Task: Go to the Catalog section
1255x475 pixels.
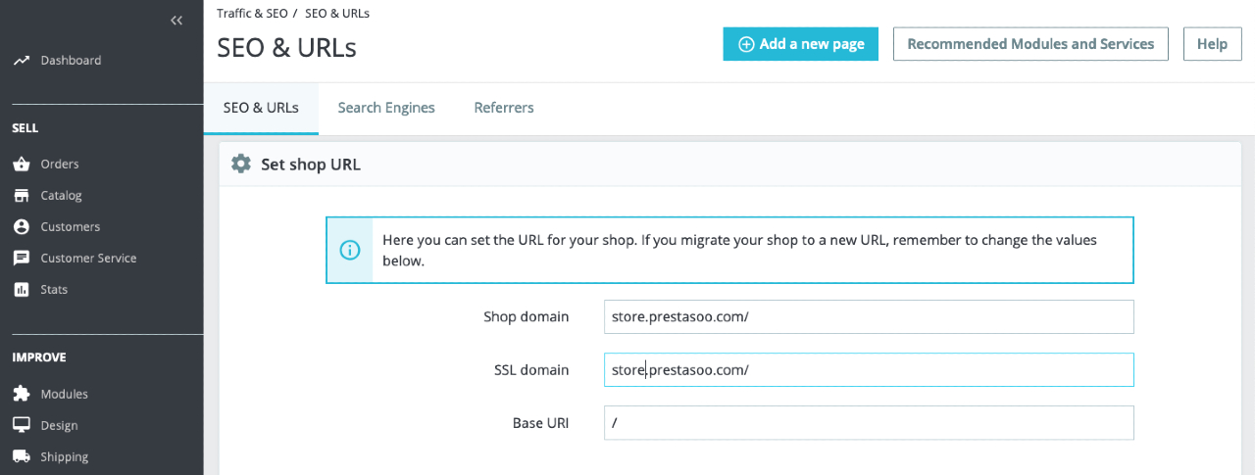Action: pyautogui.click(x=61, y=196)
